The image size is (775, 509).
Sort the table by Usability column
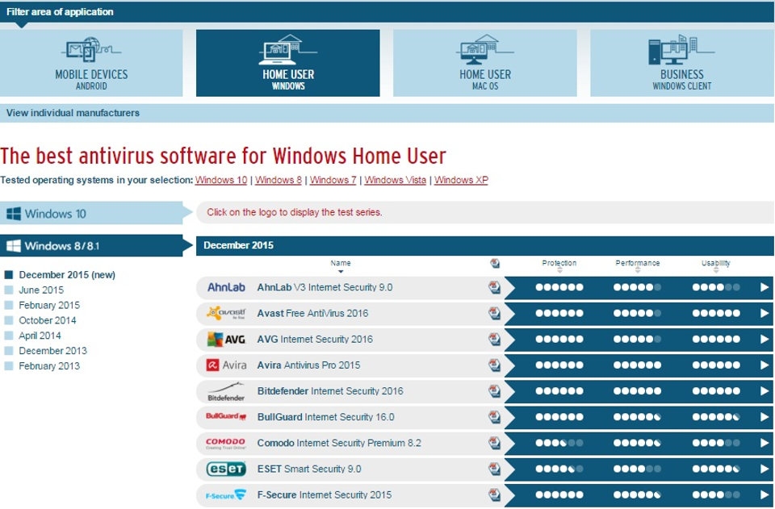716,265
